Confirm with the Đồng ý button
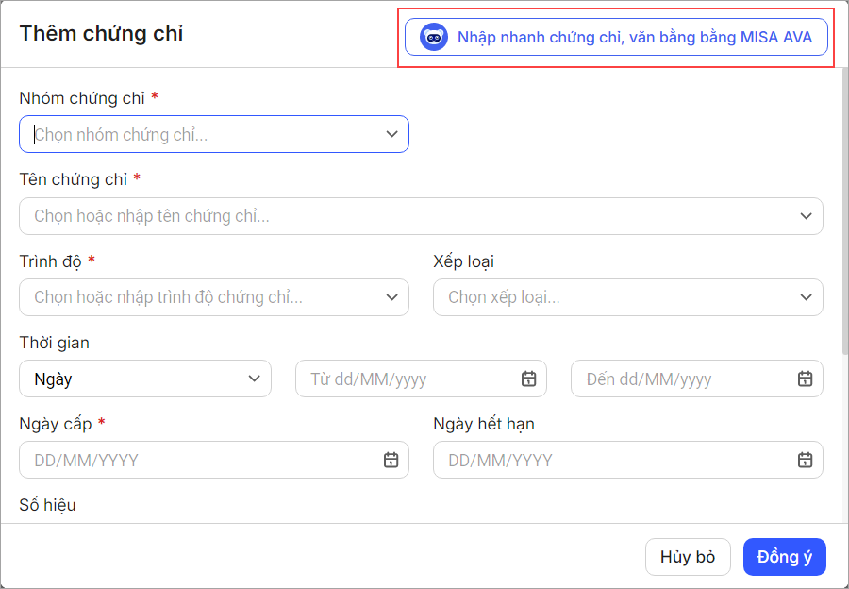849x589 pixels. [x=784, y=557]
